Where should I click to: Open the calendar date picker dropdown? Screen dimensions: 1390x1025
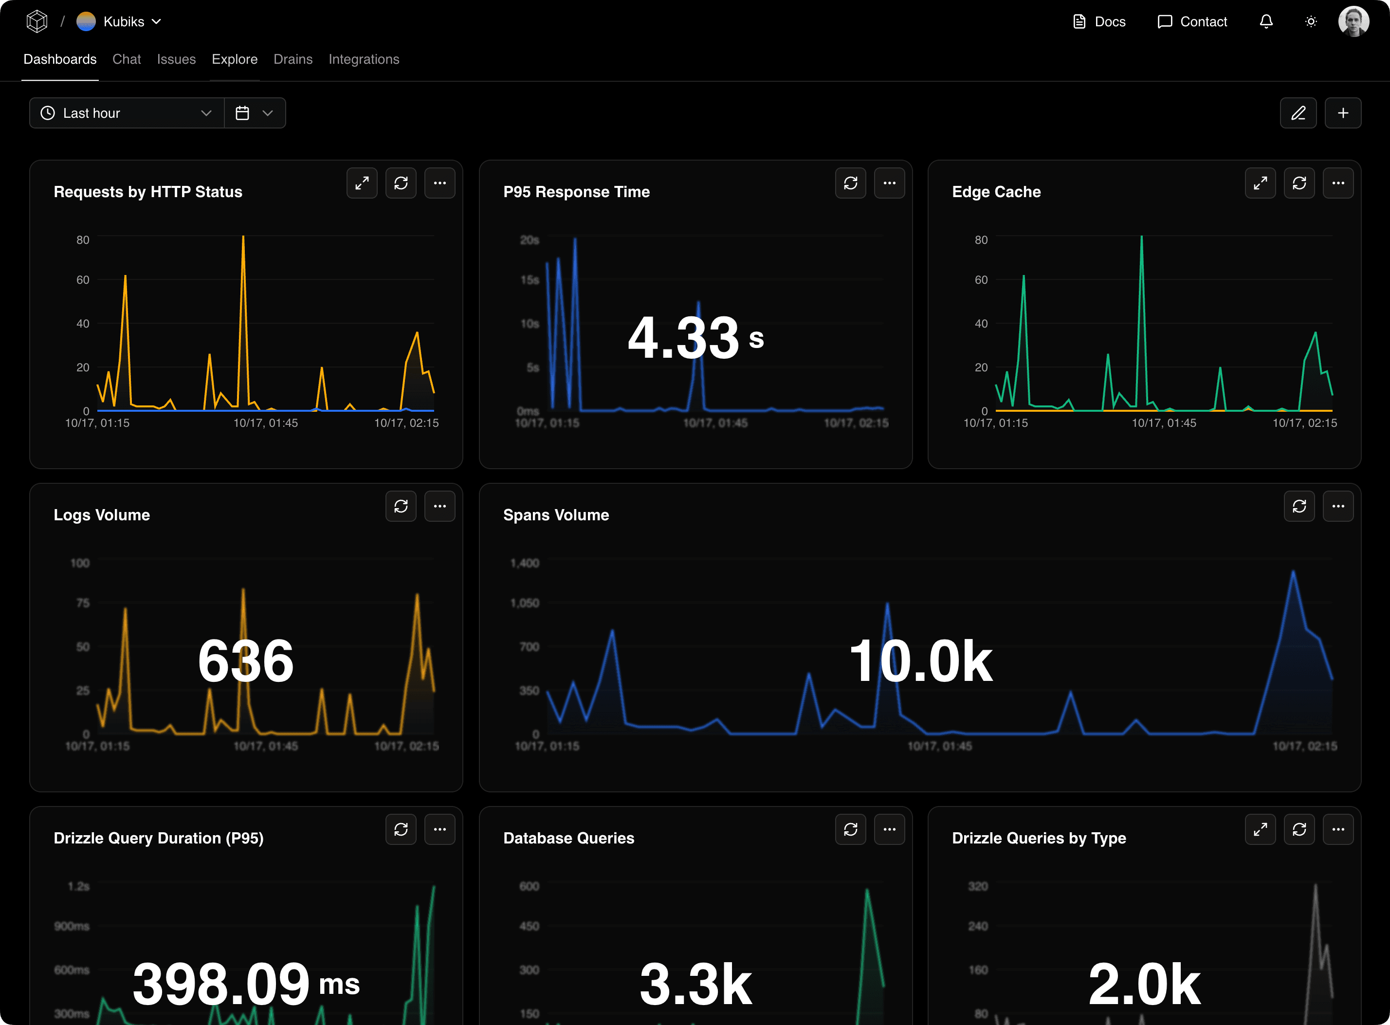point(255,113)
